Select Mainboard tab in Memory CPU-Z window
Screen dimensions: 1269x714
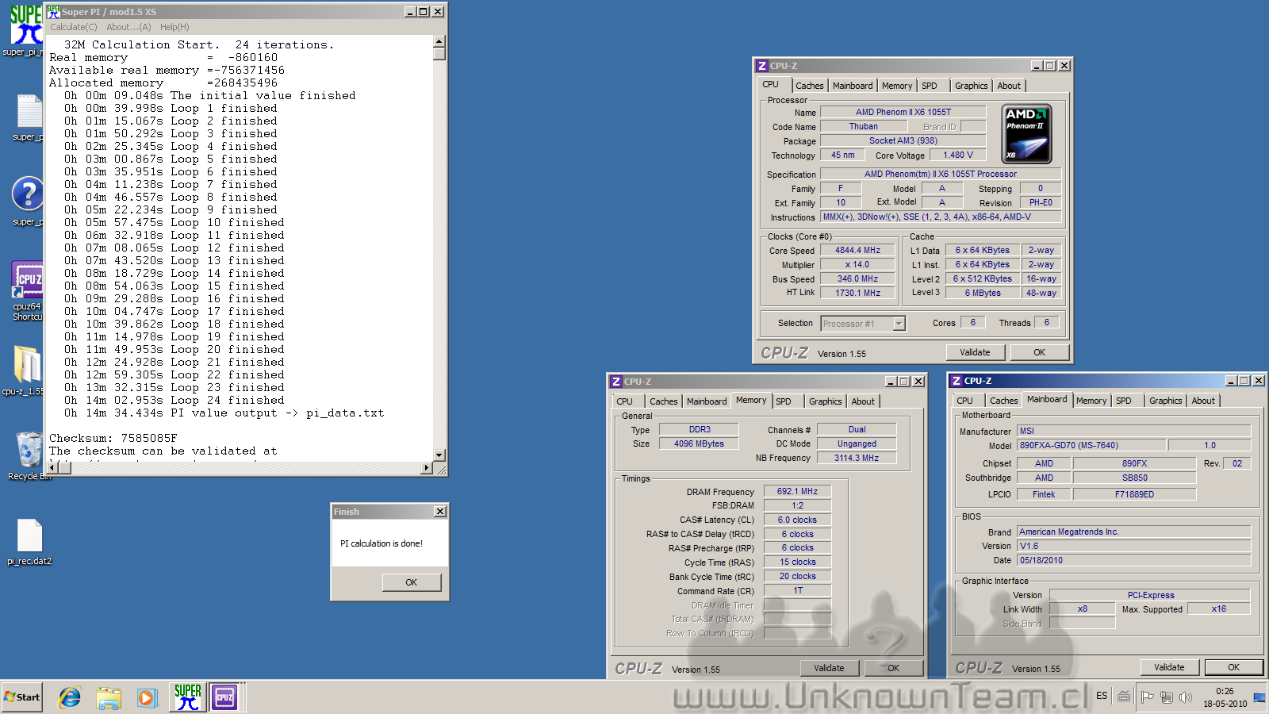707,401
